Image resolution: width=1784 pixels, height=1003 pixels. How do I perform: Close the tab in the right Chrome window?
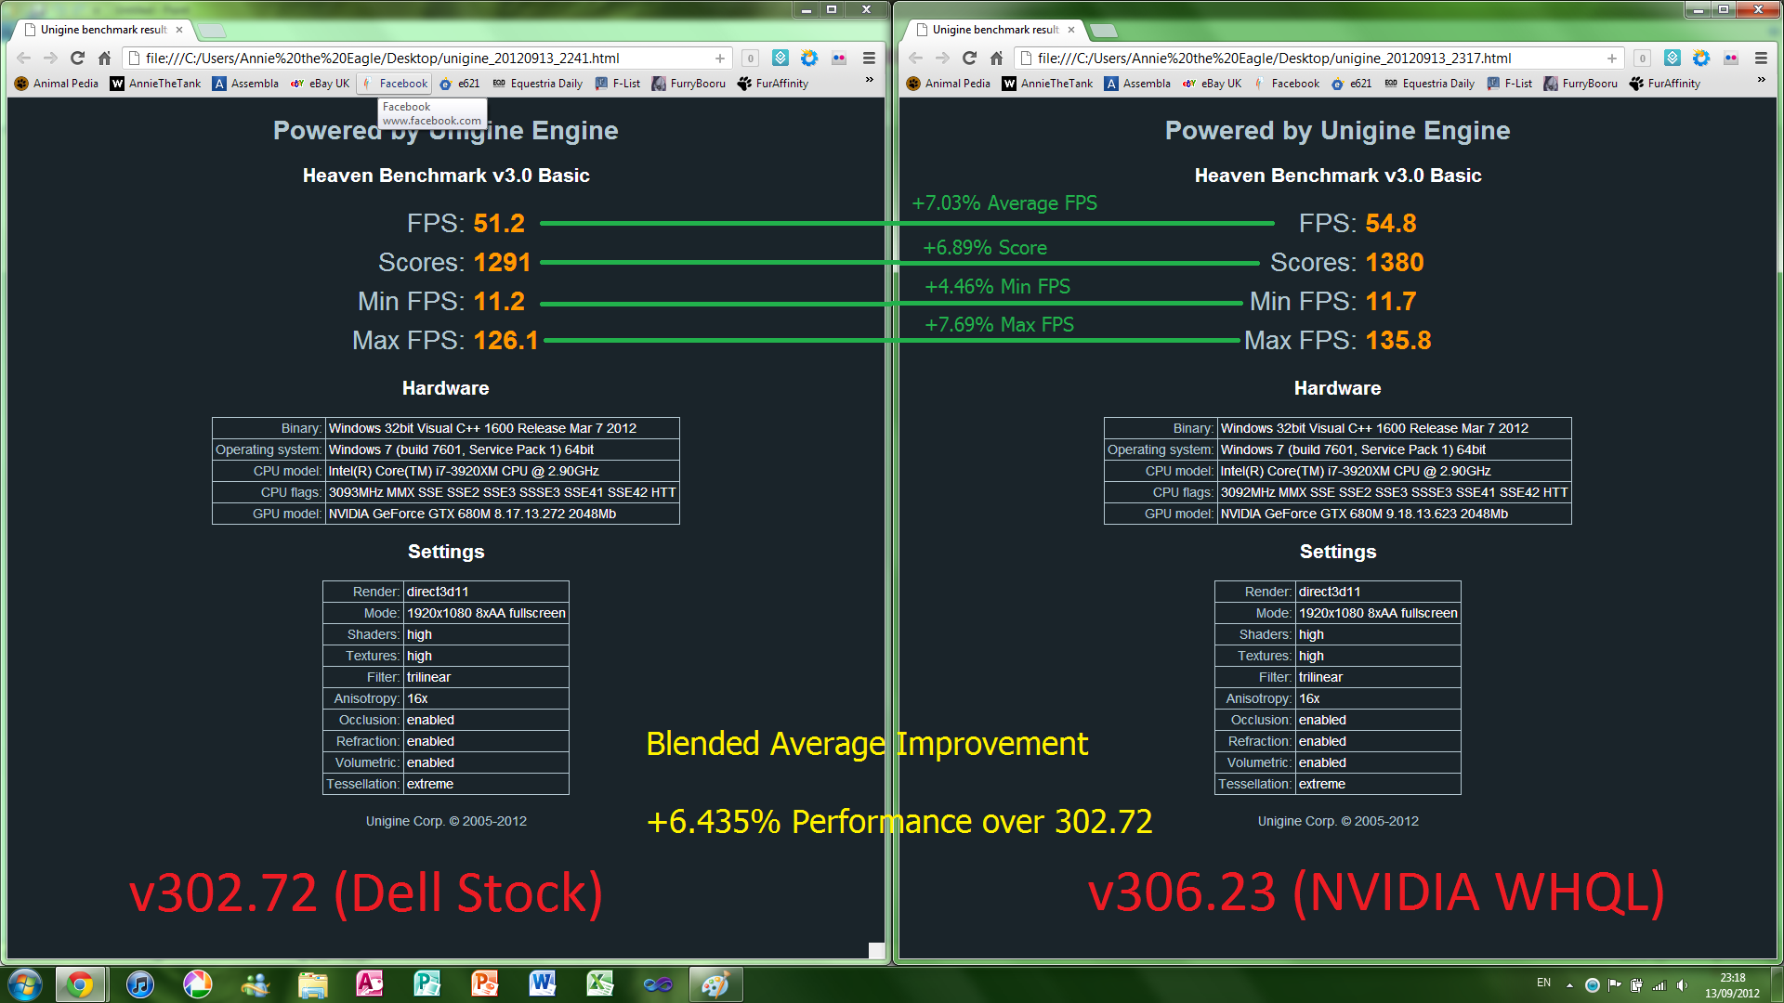tap(1071, 30)
